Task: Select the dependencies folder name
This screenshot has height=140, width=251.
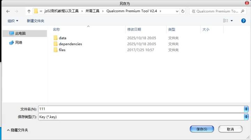Action: (x=70, y=44)
